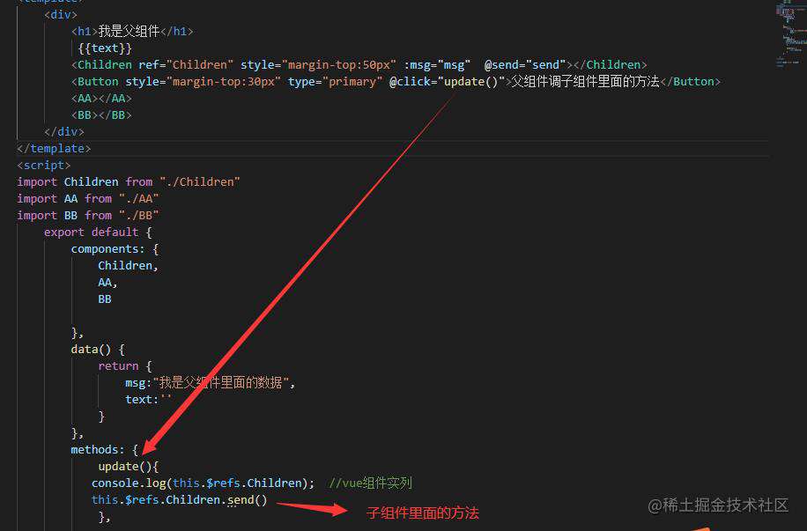Click the "methods: {" line

pyautogui.click(x=105, y=450)
